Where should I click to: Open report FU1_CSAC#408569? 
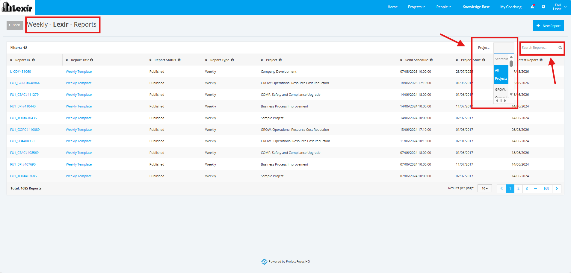pyautogui.click(x=24, y=153)
